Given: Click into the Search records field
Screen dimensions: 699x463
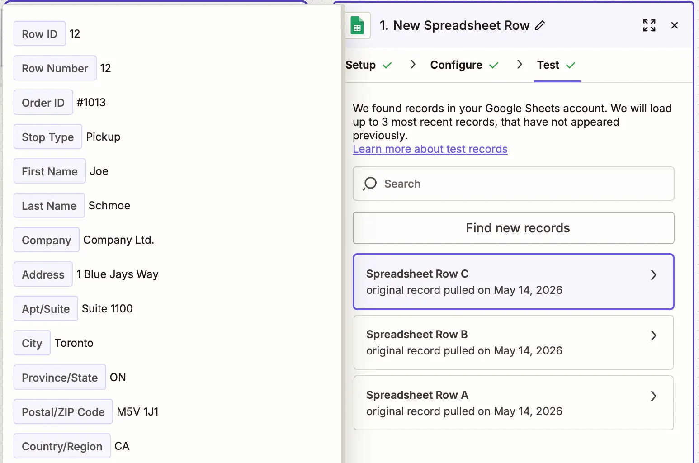Looking at the screenshot, I should point(514,184).
